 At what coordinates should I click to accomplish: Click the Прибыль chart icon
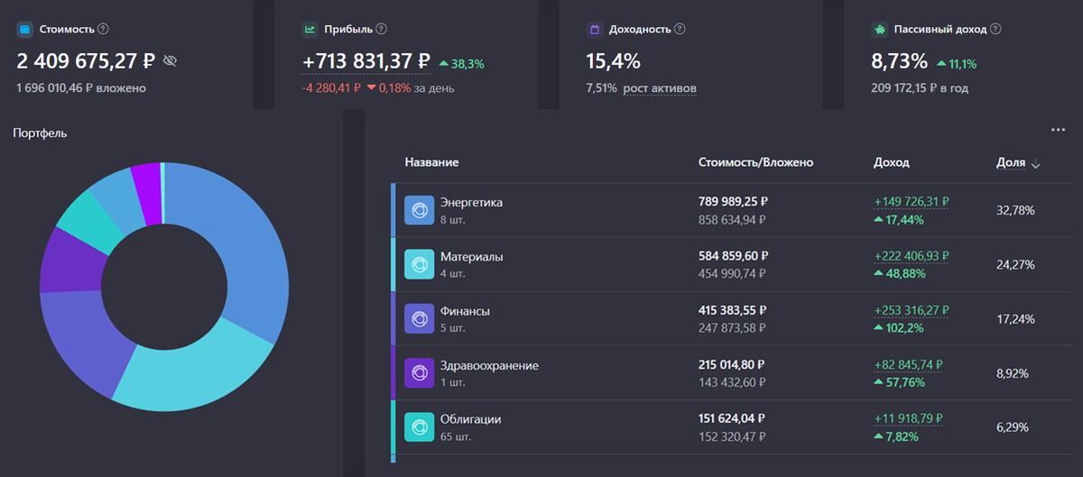310,29
